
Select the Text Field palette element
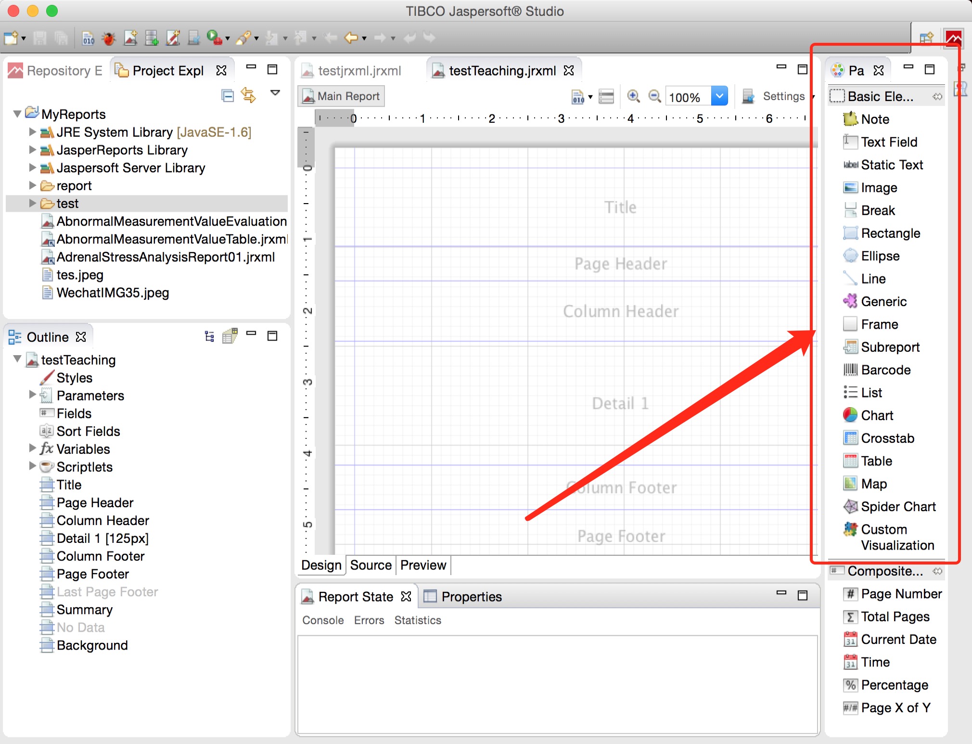pos(880,142)
